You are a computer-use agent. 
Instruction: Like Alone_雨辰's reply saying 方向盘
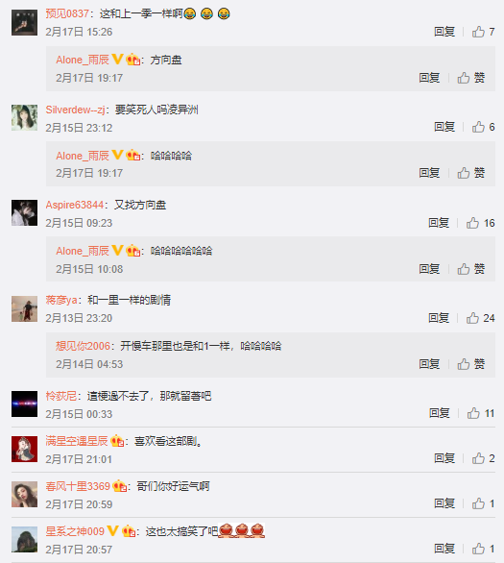coord(471,78)
